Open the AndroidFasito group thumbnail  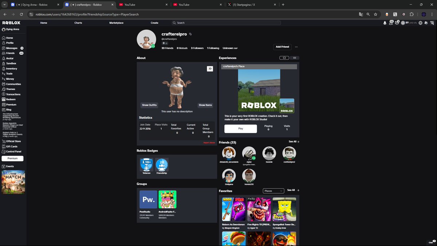tap(168, 199)
